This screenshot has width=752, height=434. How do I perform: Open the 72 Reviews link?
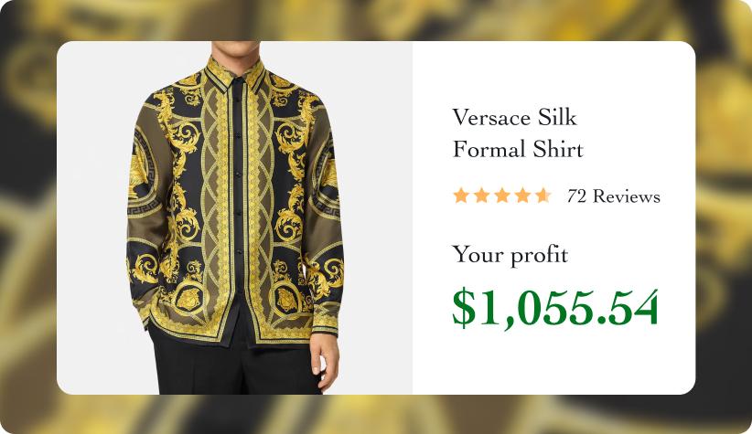coord(613,196)
